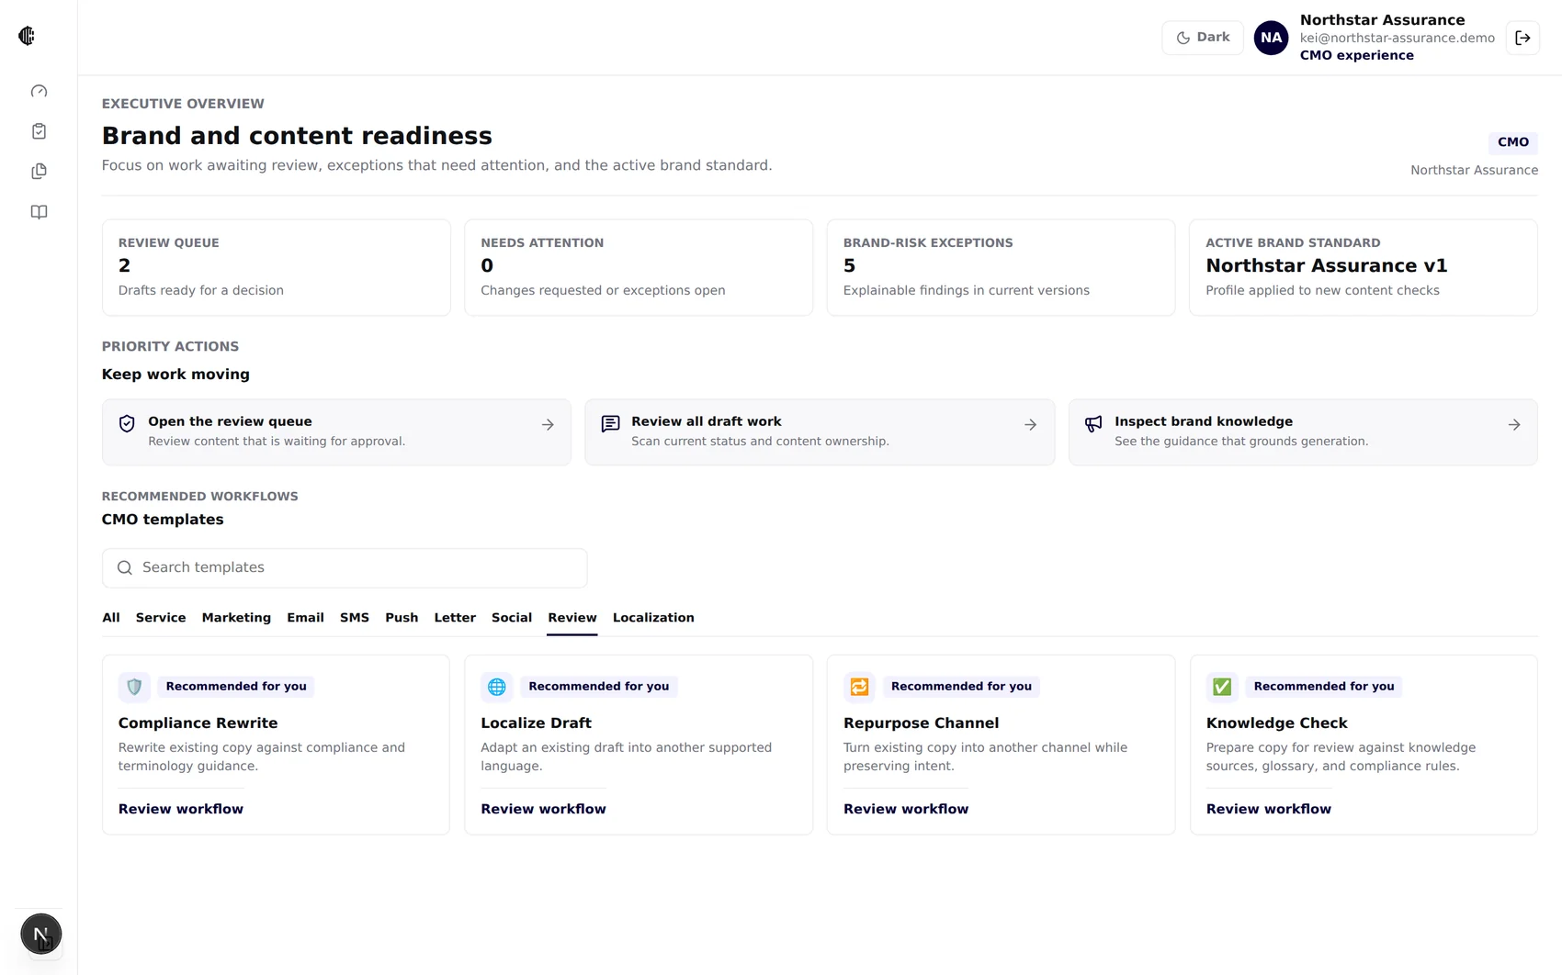This screenshot has width=1562, height=975.
Task: Select the Marketing tab
Action: pos(236,618)
